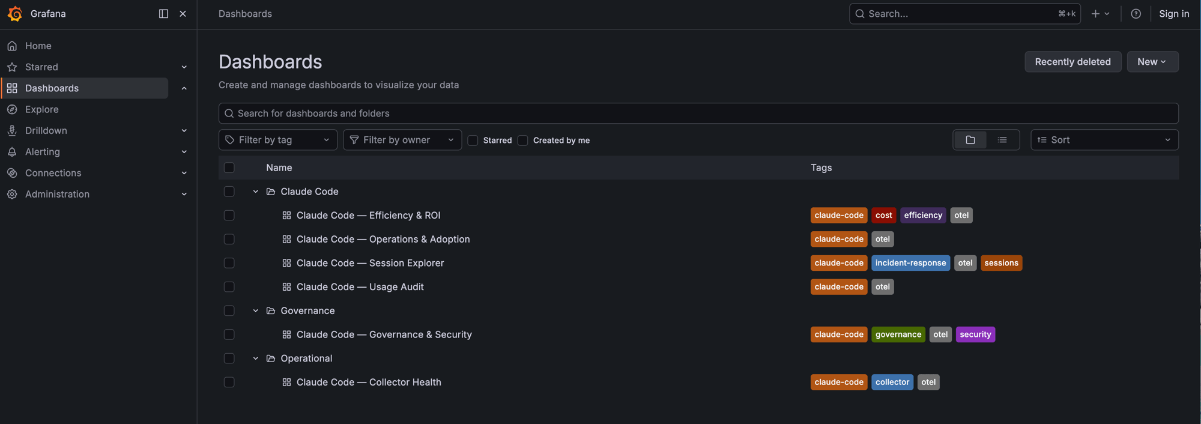The image size is (1201, 424).
Task: Click dashboard icon beside Efficiency & ROI
Action: 286,216
